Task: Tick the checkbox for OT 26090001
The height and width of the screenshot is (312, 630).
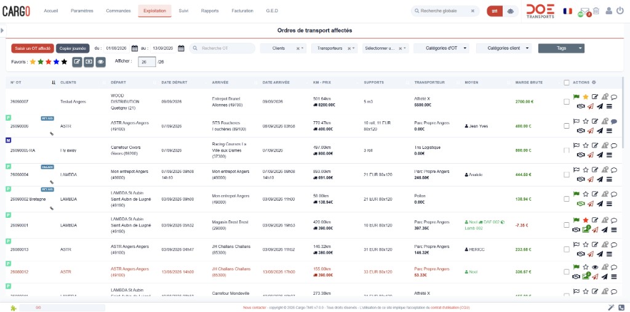Action: [x=567, y=225]
